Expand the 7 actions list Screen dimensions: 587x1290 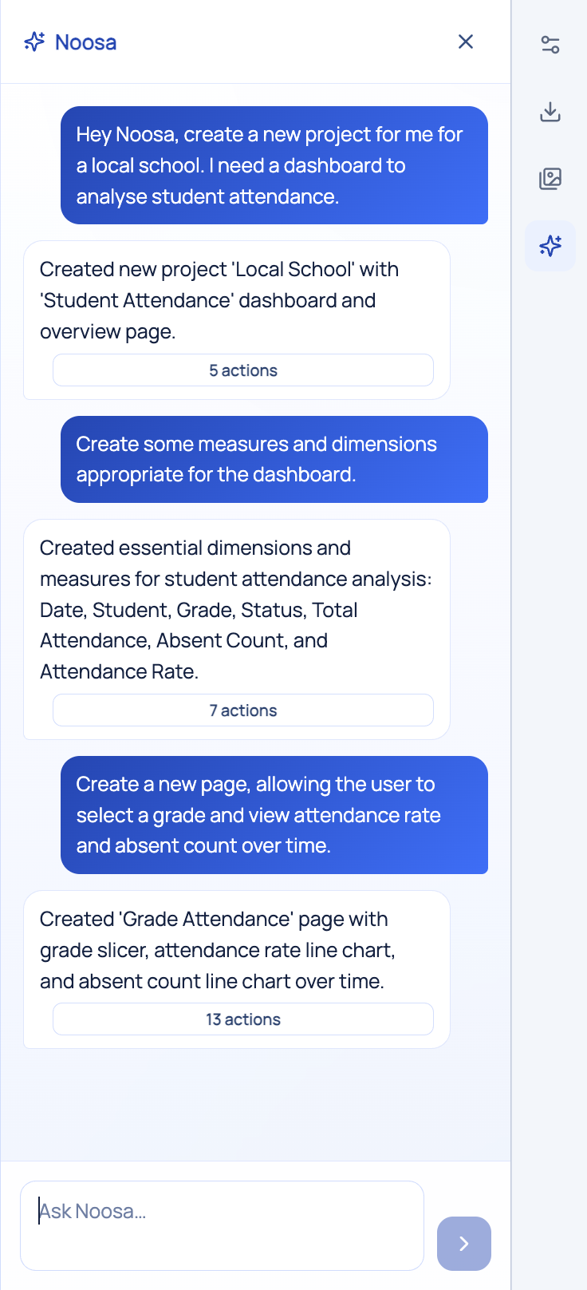pos(242,710)
